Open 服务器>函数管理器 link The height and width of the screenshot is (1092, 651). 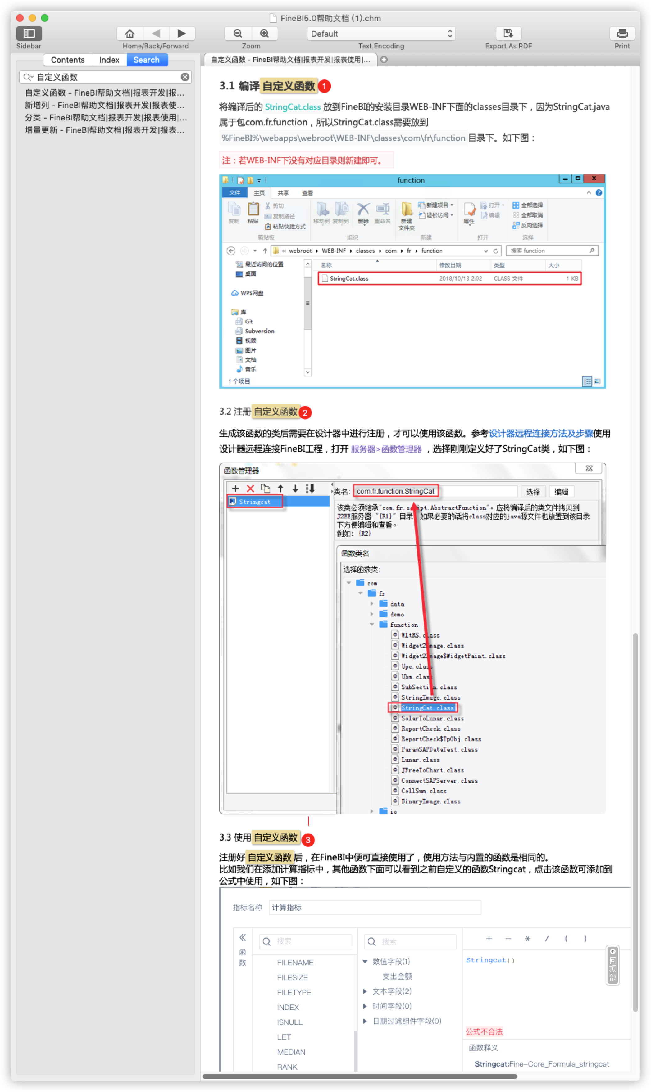coord(386,449)
